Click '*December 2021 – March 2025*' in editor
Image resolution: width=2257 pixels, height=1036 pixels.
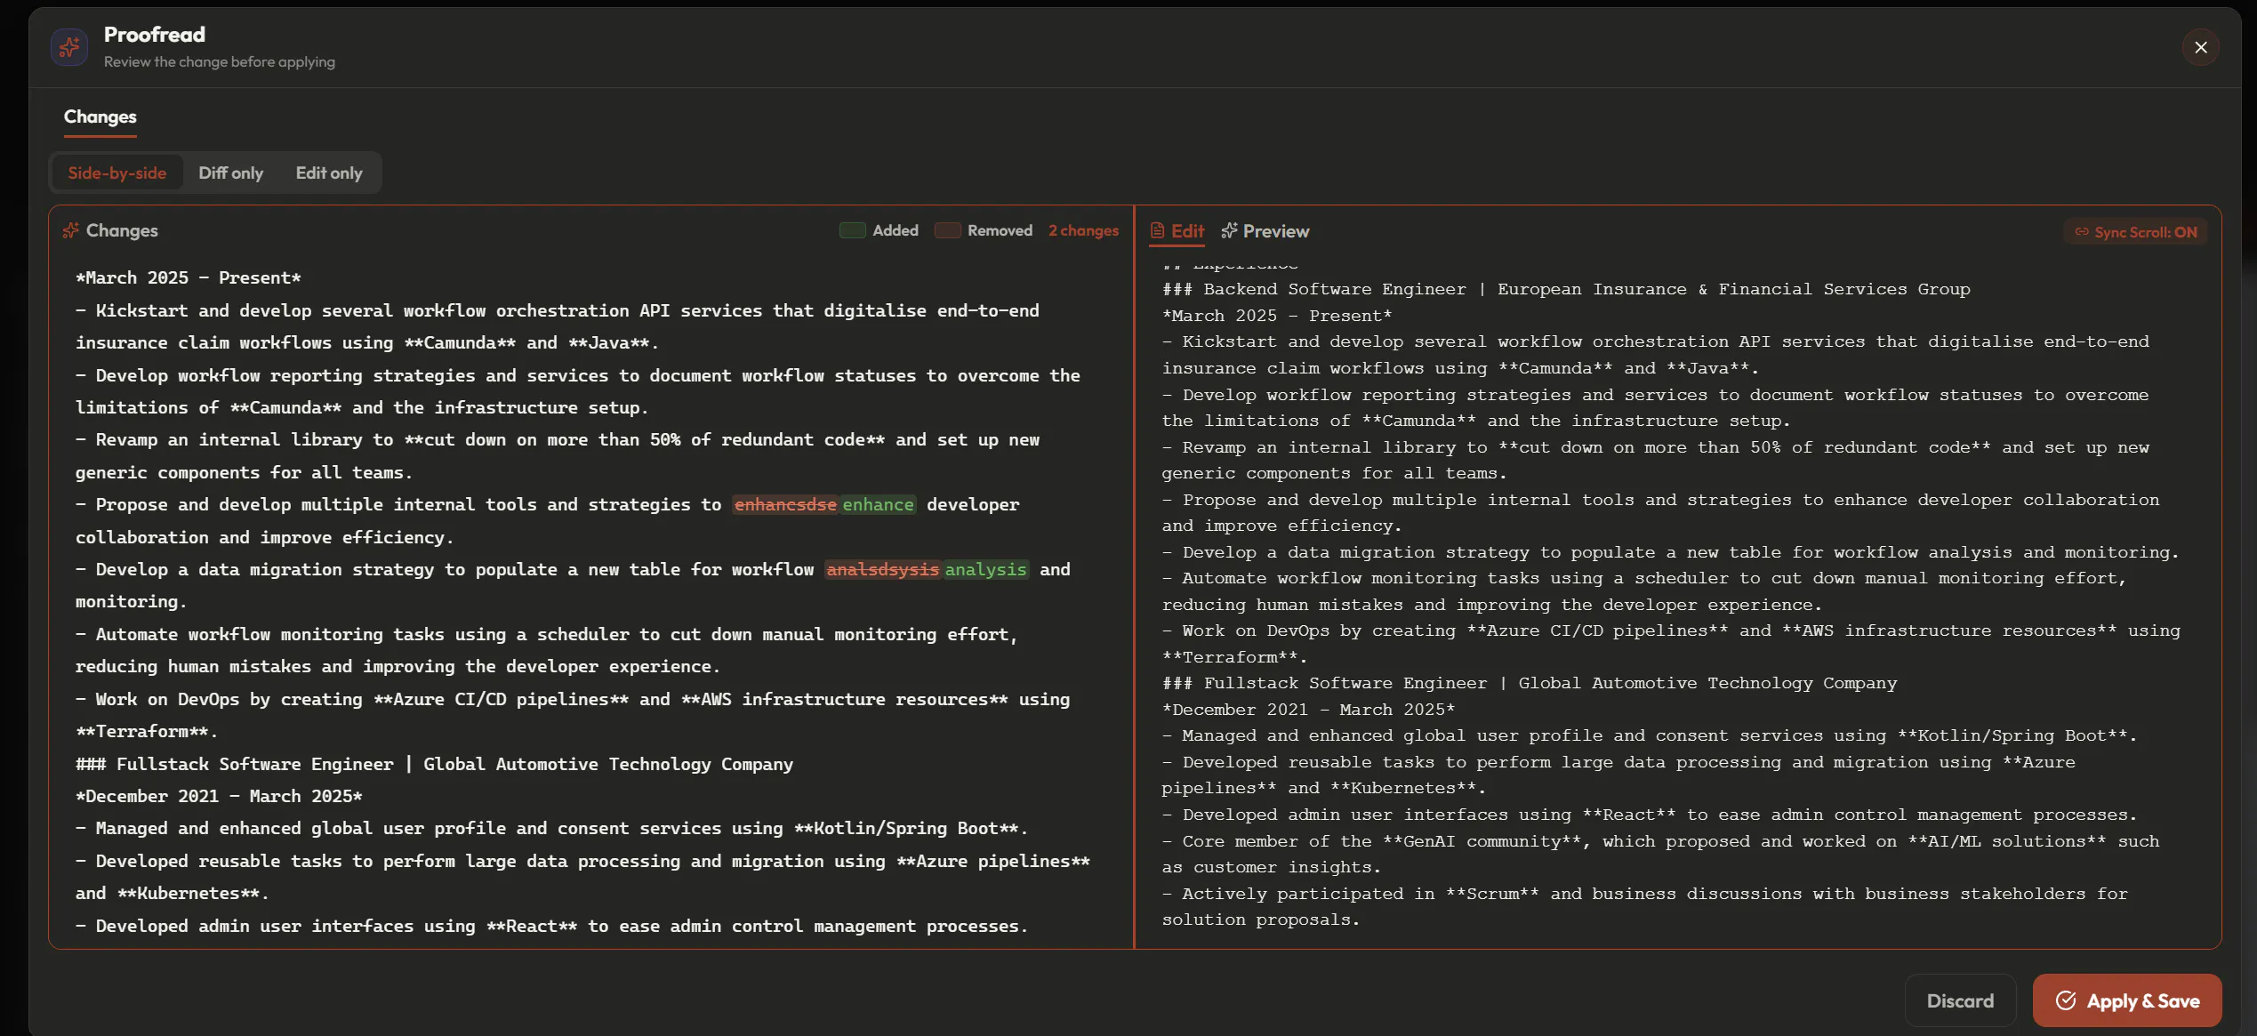tap(1308, 710)
